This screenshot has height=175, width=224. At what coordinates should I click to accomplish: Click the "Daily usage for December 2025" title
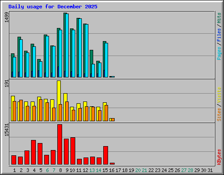(53, 7)
